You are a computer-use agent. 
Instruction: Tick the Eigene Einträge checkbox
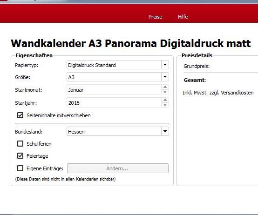pyautogui.click(x=20, y=168)
